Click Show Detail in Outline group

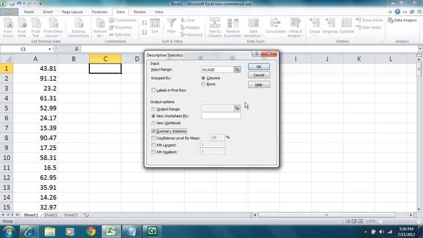pos(369,20)
